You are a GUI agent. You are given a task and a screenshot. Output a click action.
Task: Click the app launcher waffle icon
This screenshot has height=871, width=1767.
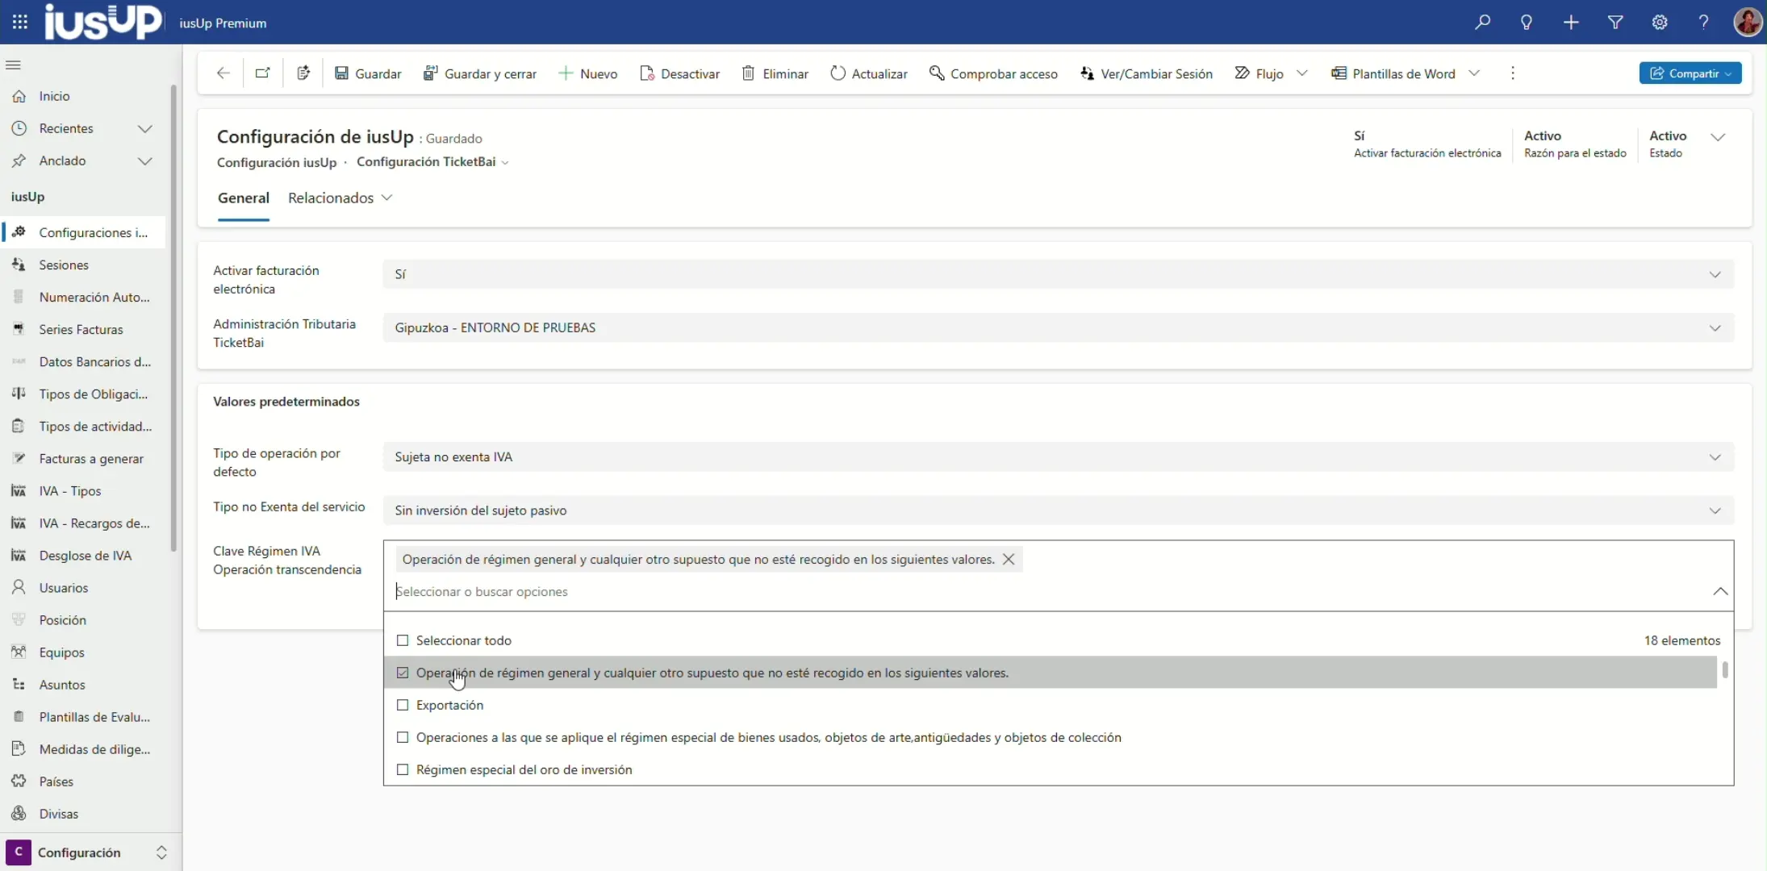(x=20, y=23)
